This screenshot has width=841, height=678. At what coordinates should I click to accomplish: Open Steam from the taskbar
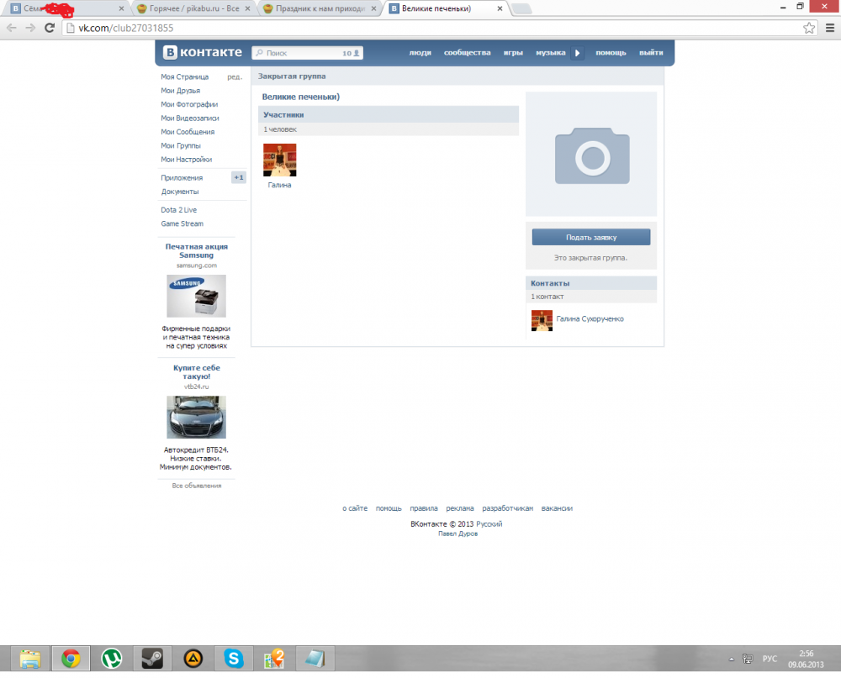(x=152, y=658)
